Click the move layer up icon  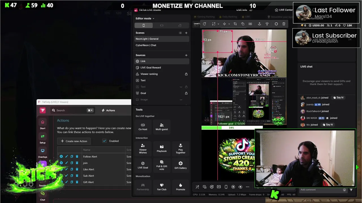click(x=259, y=24)
